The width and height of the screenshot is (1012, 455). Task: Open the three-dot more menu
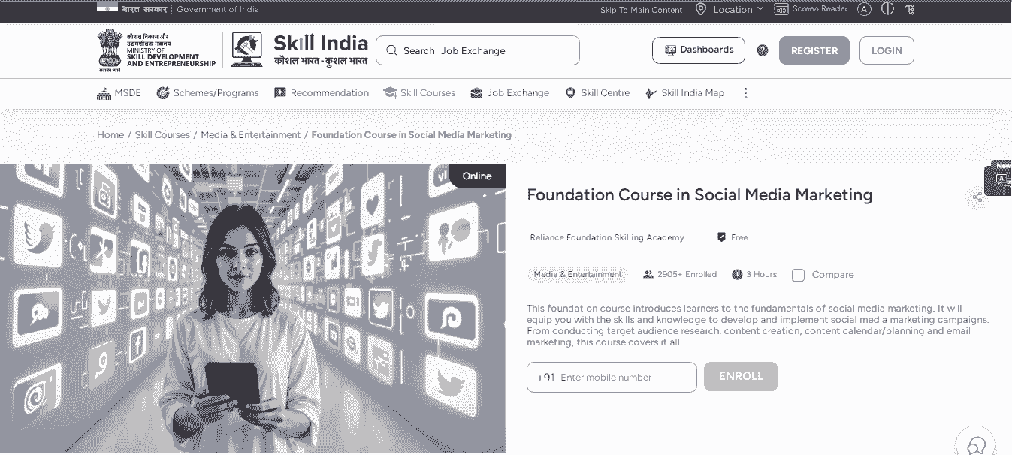[745, 93]
